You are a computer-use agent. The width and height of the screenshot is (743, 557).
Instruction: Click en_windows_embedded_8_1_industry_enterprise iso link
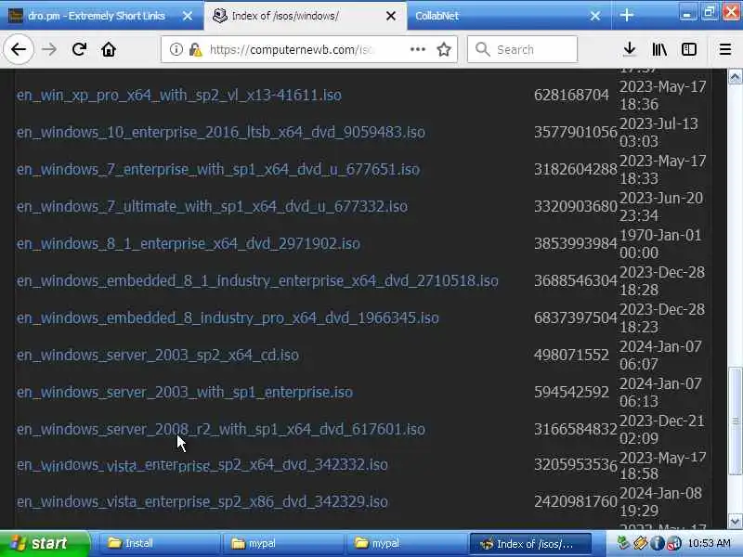point(257,281)
